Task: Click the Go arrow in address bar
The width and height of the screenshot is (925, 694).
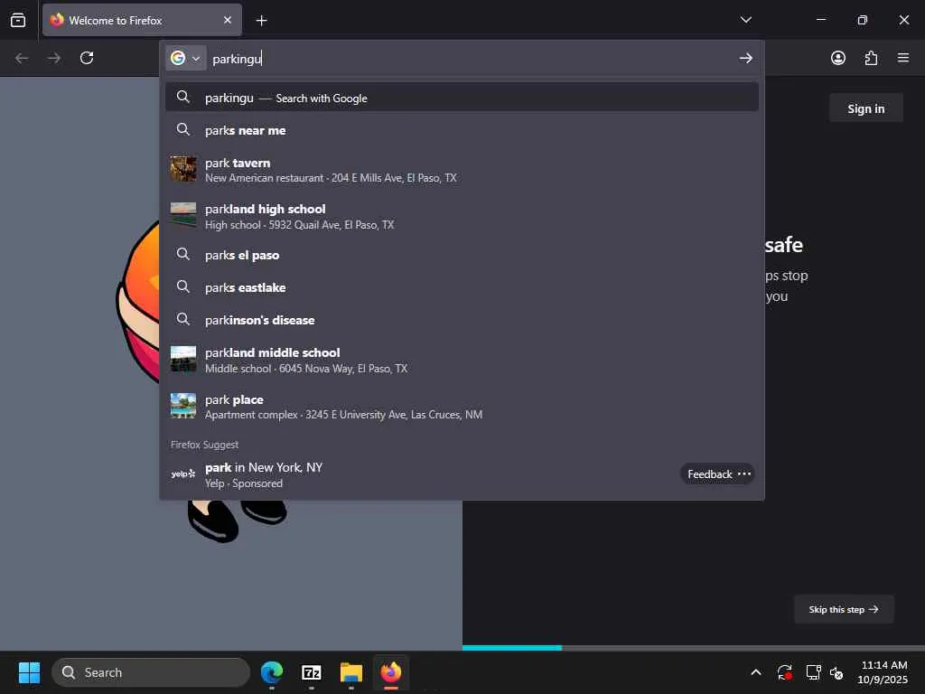Action: tap(745, 59)
